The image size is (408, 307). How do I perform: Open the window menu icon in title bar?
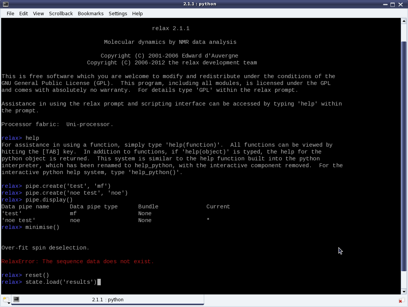[5, 4]
